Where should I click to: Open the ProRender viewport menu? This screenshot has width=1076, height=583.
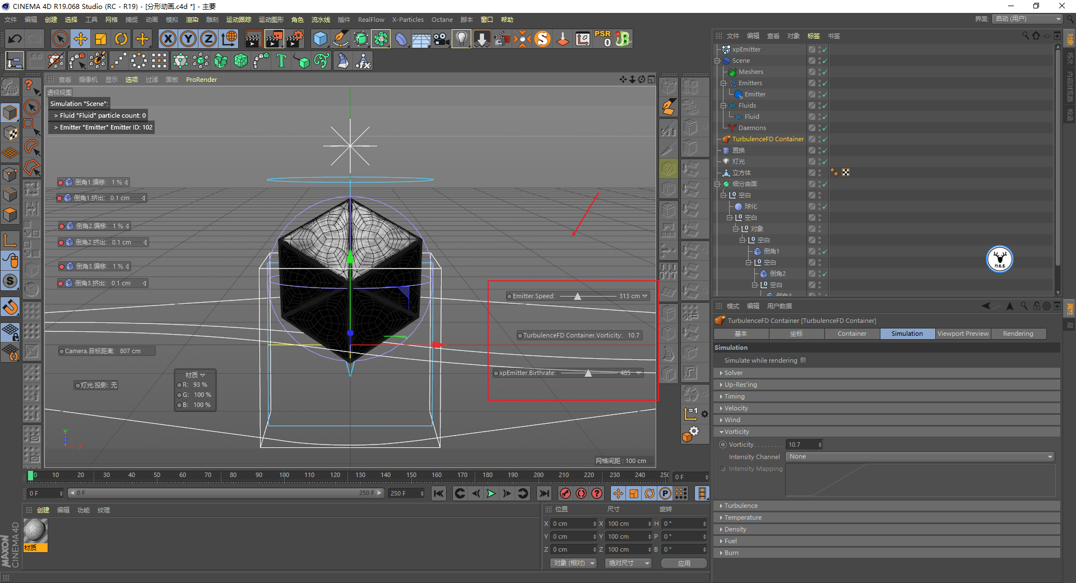(x=201, y=80)
